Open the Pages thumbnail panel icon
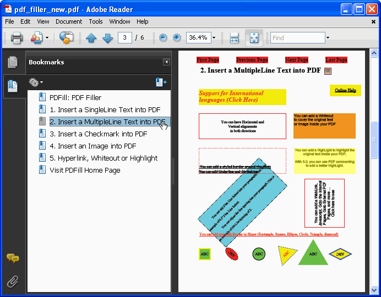This screenshot has height=297, width=381. (x=13, y=62)
